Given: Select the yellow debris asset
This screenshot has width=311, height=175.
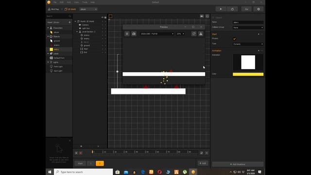Looking at the screenshot, I should [56, 49].
